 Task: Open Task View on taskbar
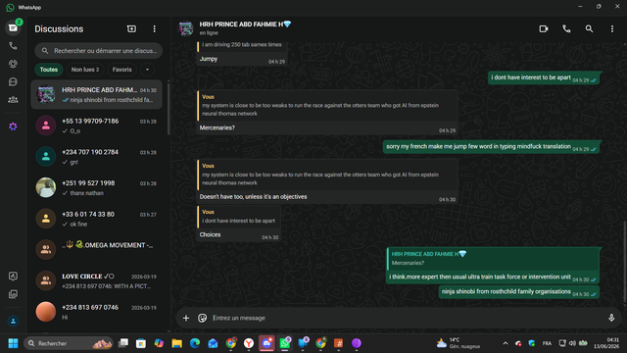pos(123,343)
